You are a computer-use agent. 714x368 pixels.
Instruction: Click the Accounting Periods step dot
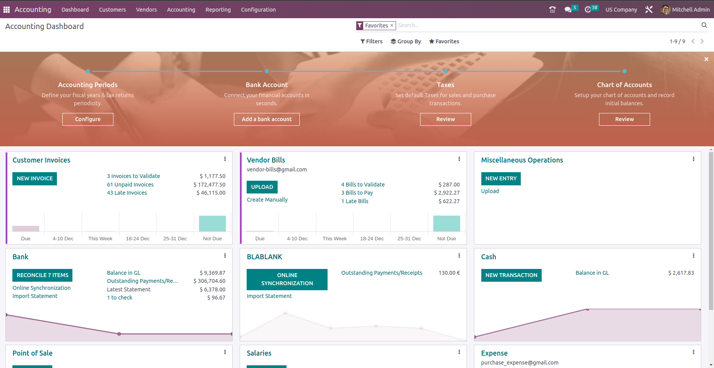coord(88,71)
